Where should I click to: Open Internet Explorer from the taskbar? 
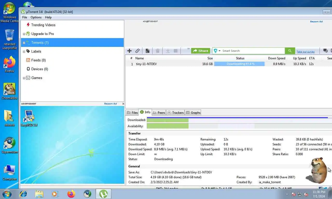23,194
